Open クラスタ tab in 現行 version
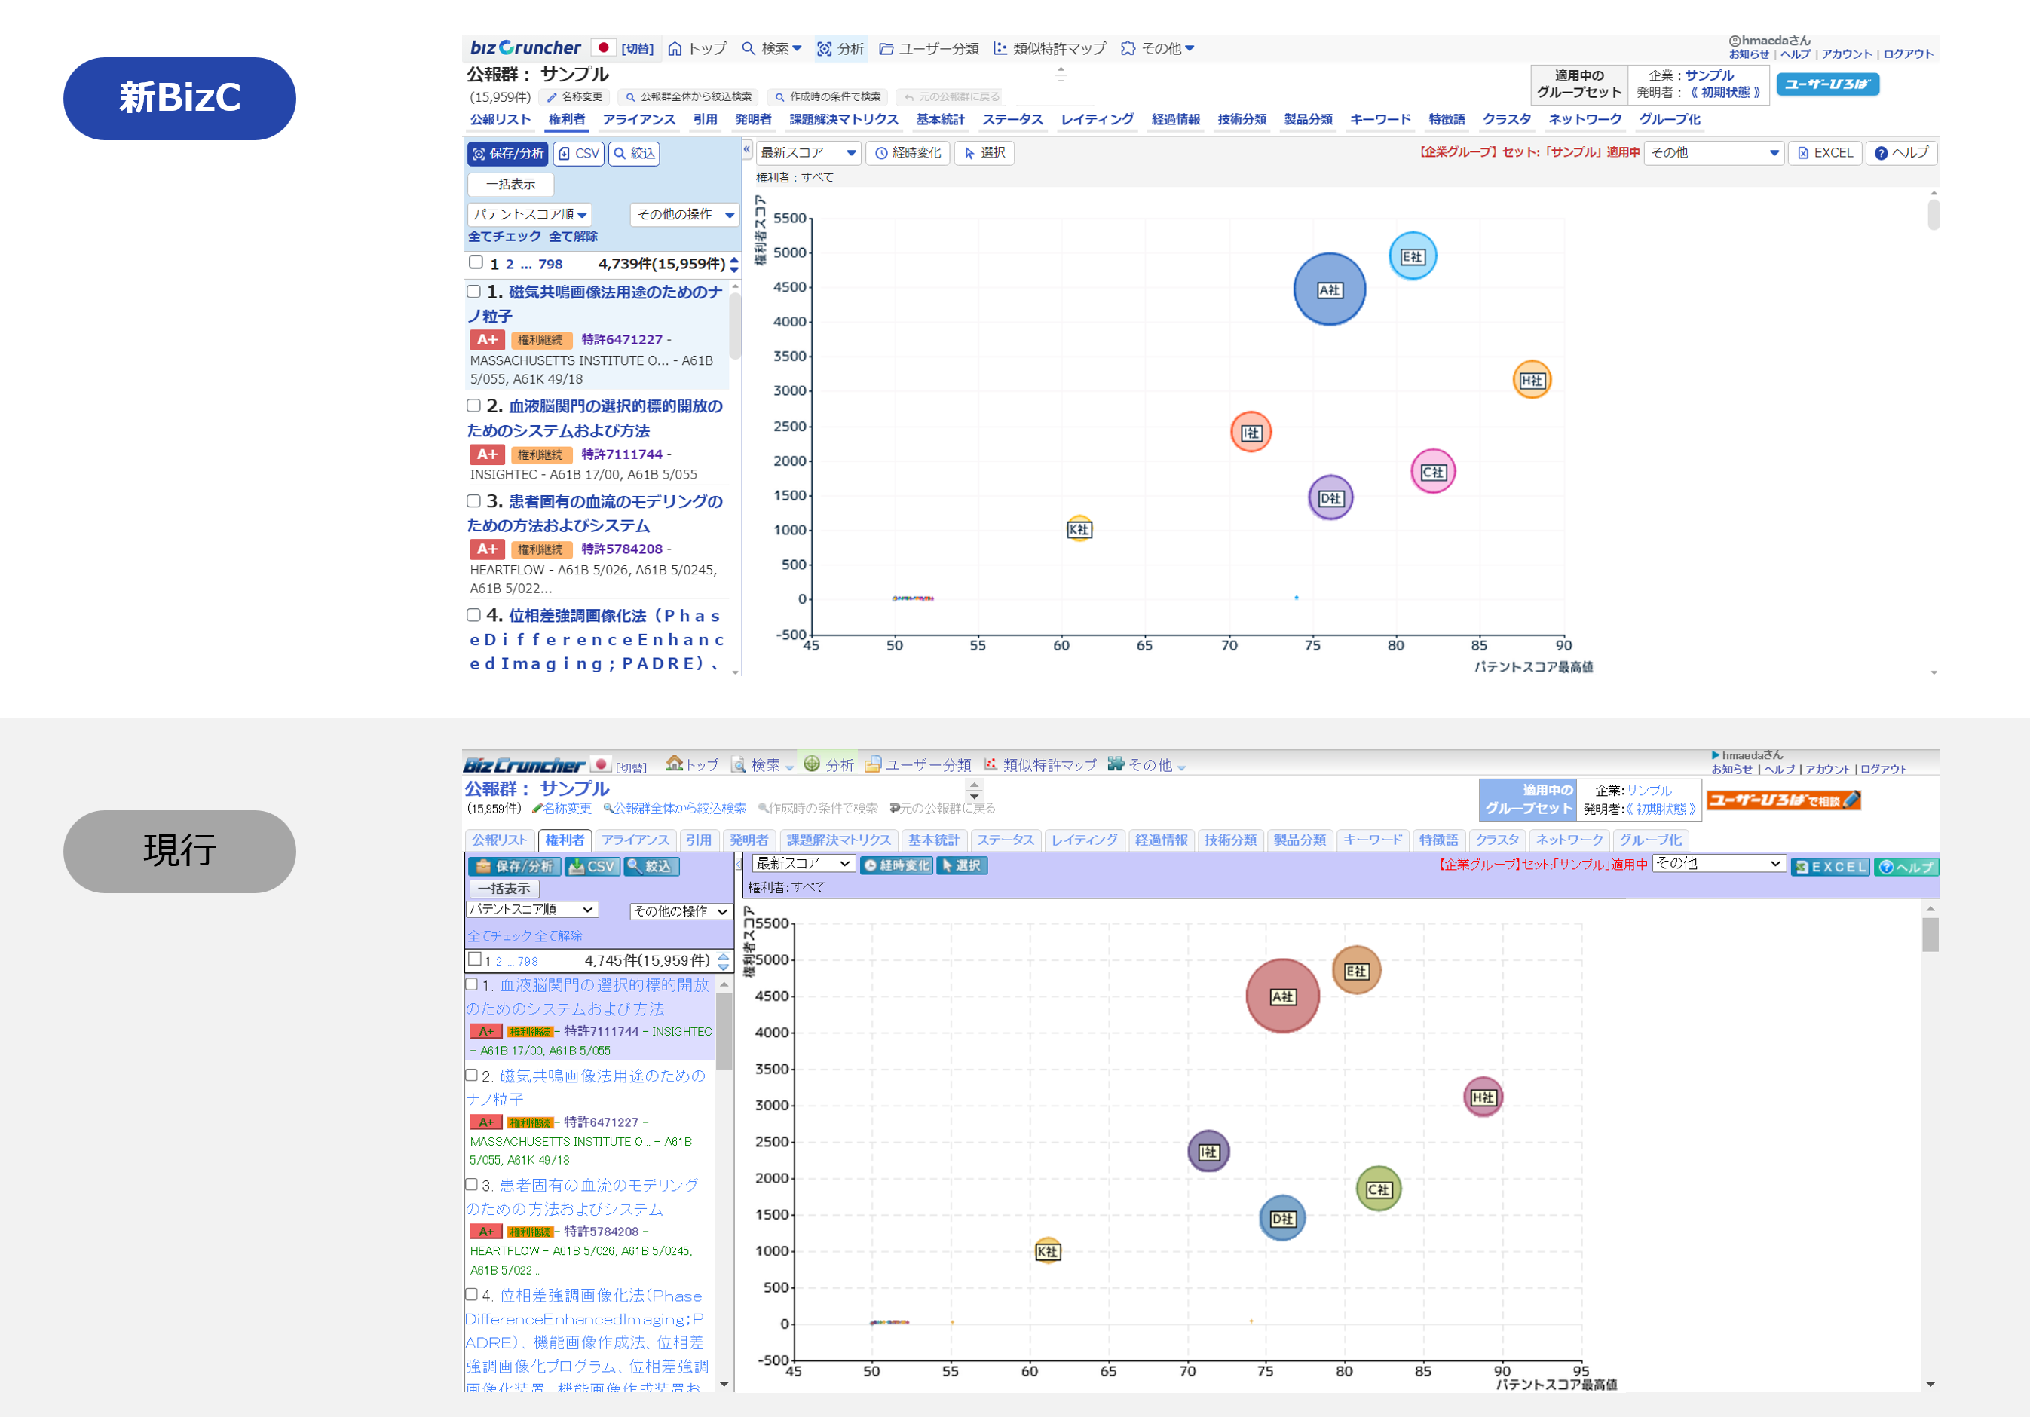2030x1417 pixels. (x=1496, y=840)
